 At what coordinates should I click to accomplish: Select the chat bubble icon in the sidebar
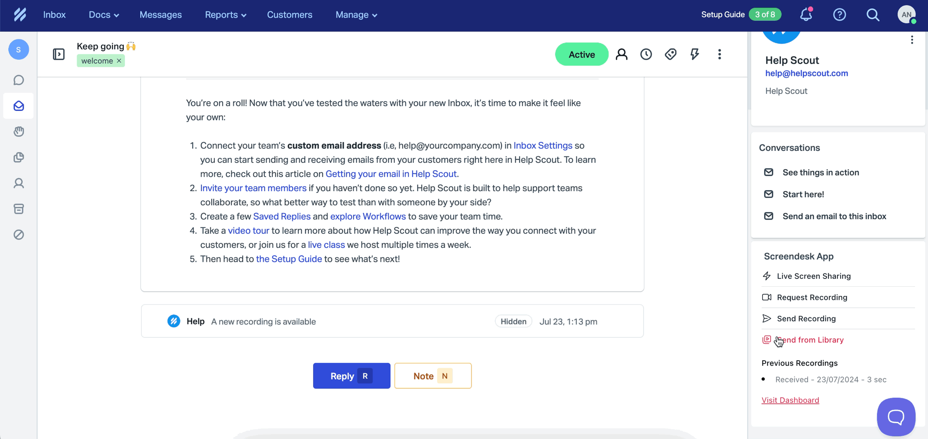[19, 80]
